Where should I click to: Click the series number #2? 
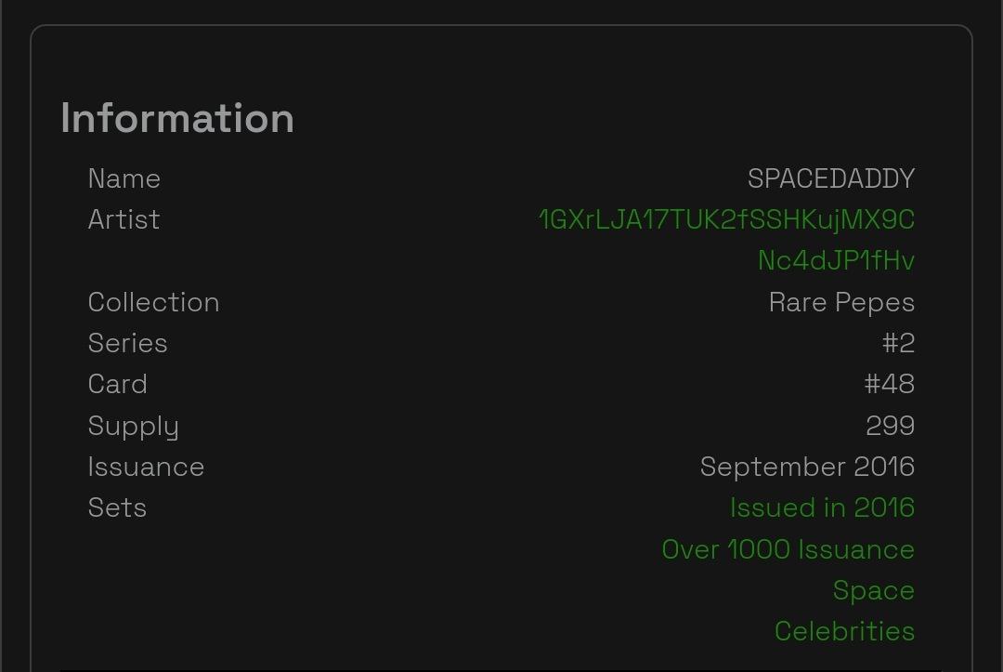point(898,343)
